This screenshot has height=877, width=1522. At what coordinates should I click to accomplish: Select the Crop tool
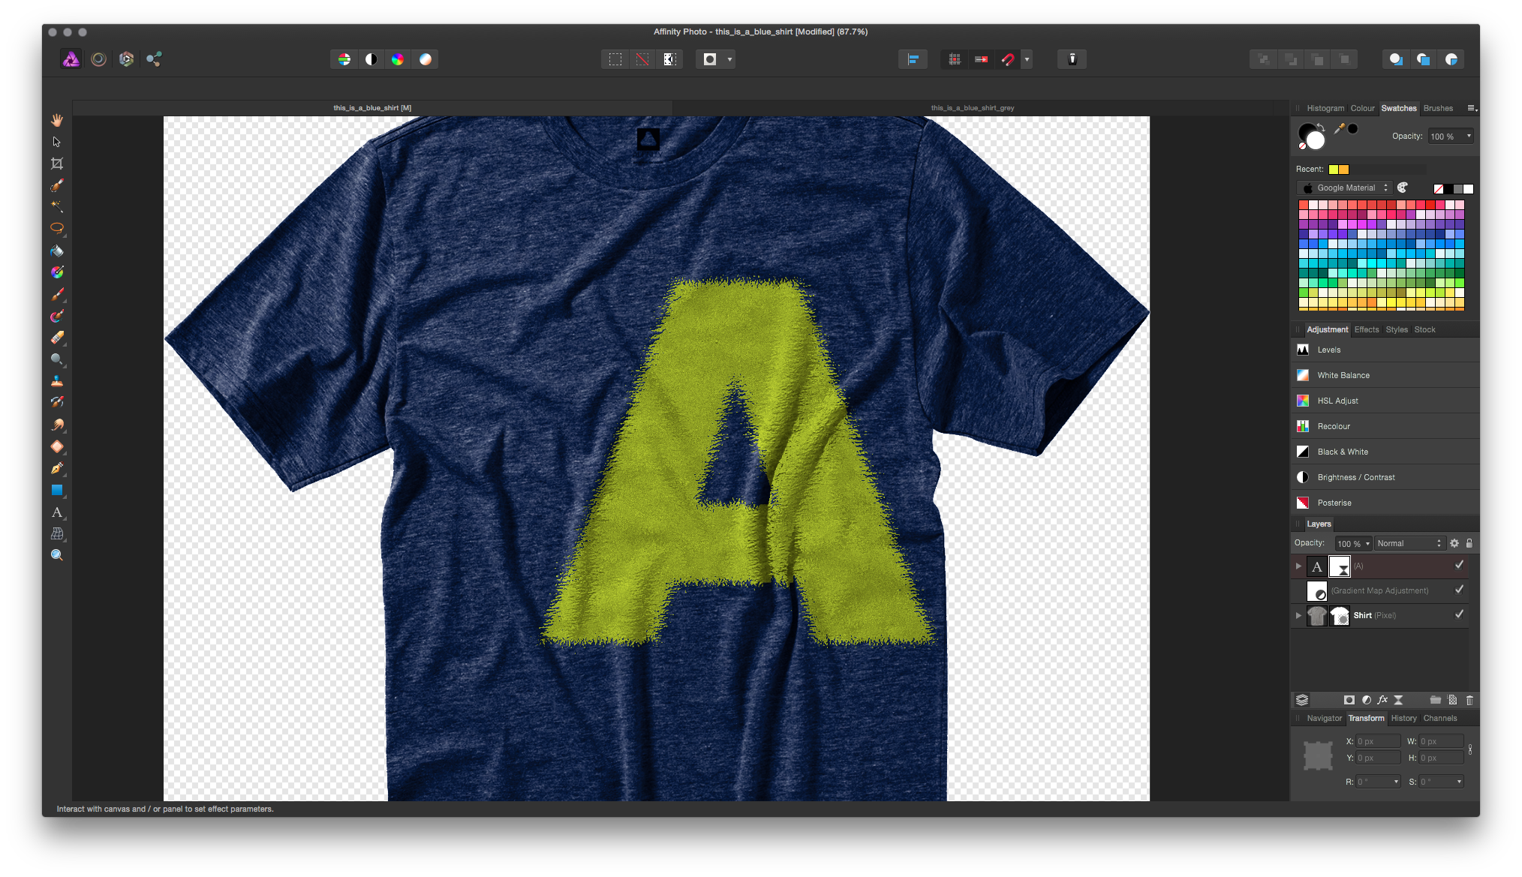(57, 164)
